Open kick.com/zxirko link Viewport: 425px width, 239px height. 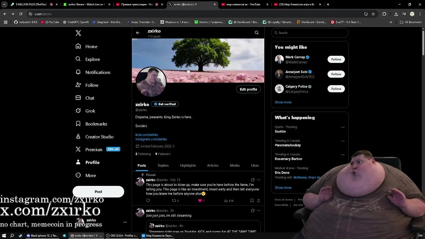pos(146,135)
